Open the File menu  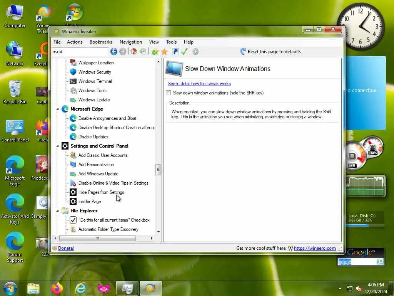57,42
